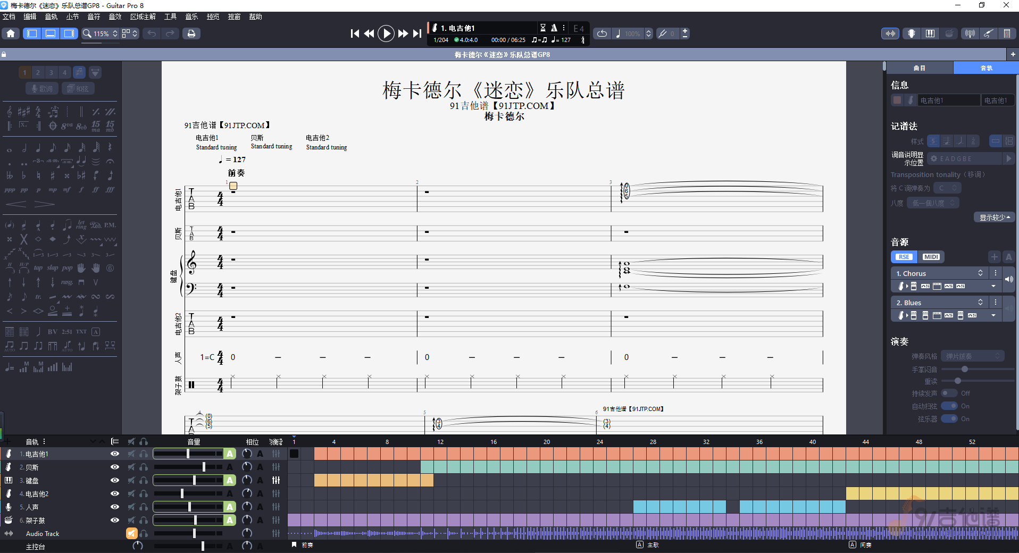
Task: Unmute the Audio Track
Action: tap(131, 533)
